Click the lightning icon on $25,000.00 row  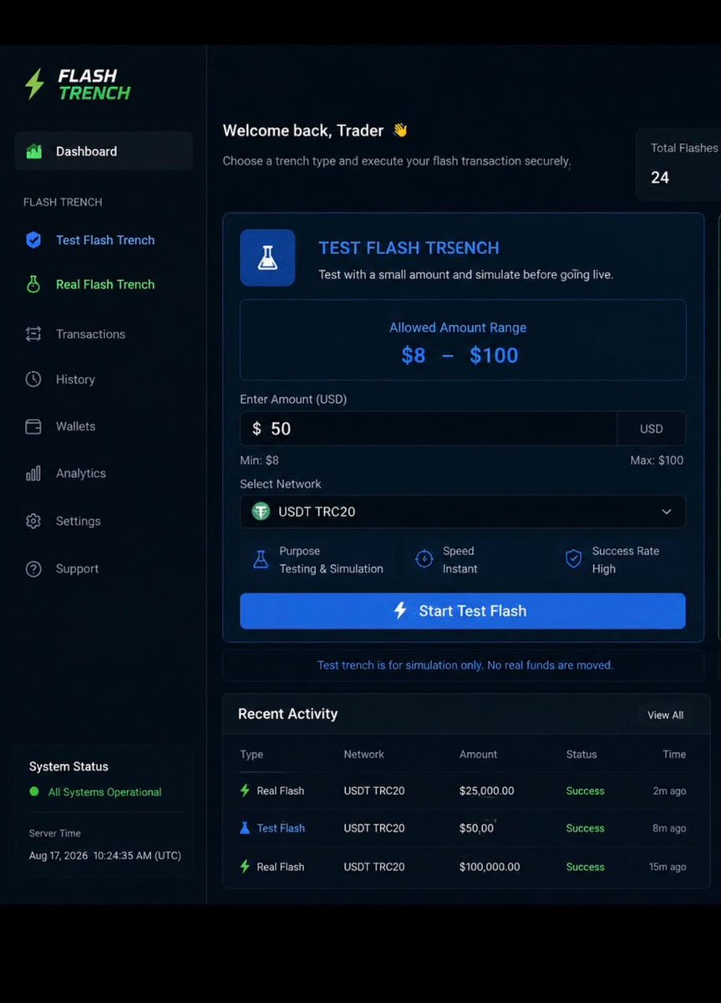[x=245, y=791]
